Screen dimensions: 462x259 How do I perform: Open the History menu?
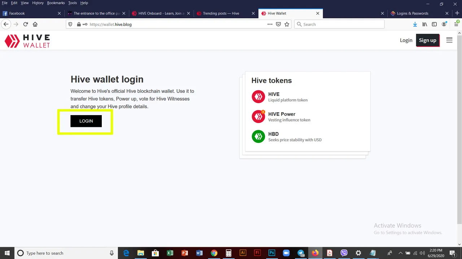[38, 3]
